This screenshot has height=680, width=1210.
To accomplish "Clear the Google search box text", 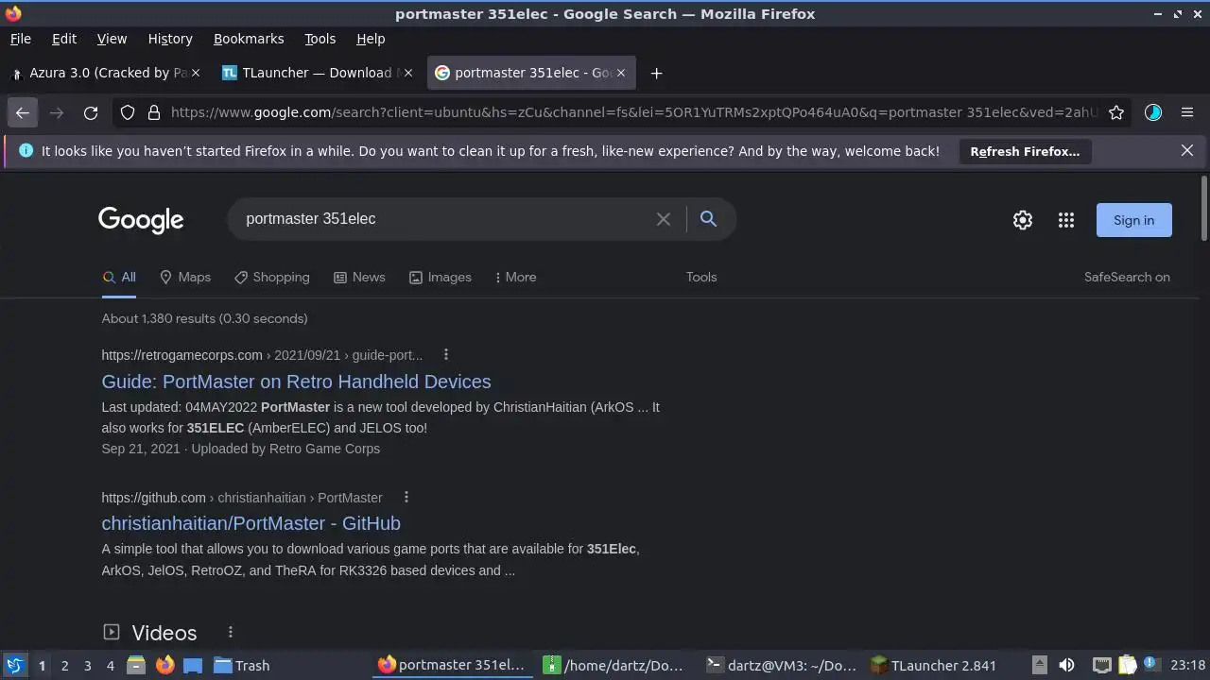I will click(x=664, y=219).
